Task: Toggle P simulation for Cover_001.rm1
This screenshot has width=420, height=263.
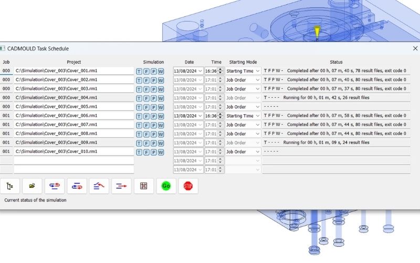Action: (153, 72)
